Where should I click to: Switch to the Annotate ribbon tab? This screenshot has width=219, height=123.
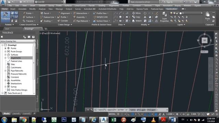pyautogui.click(x=22, y=9)
